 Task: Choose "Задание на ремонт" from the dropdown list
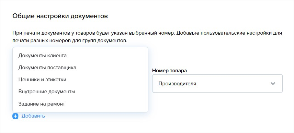pyautogui.click(x=80, y=104)
